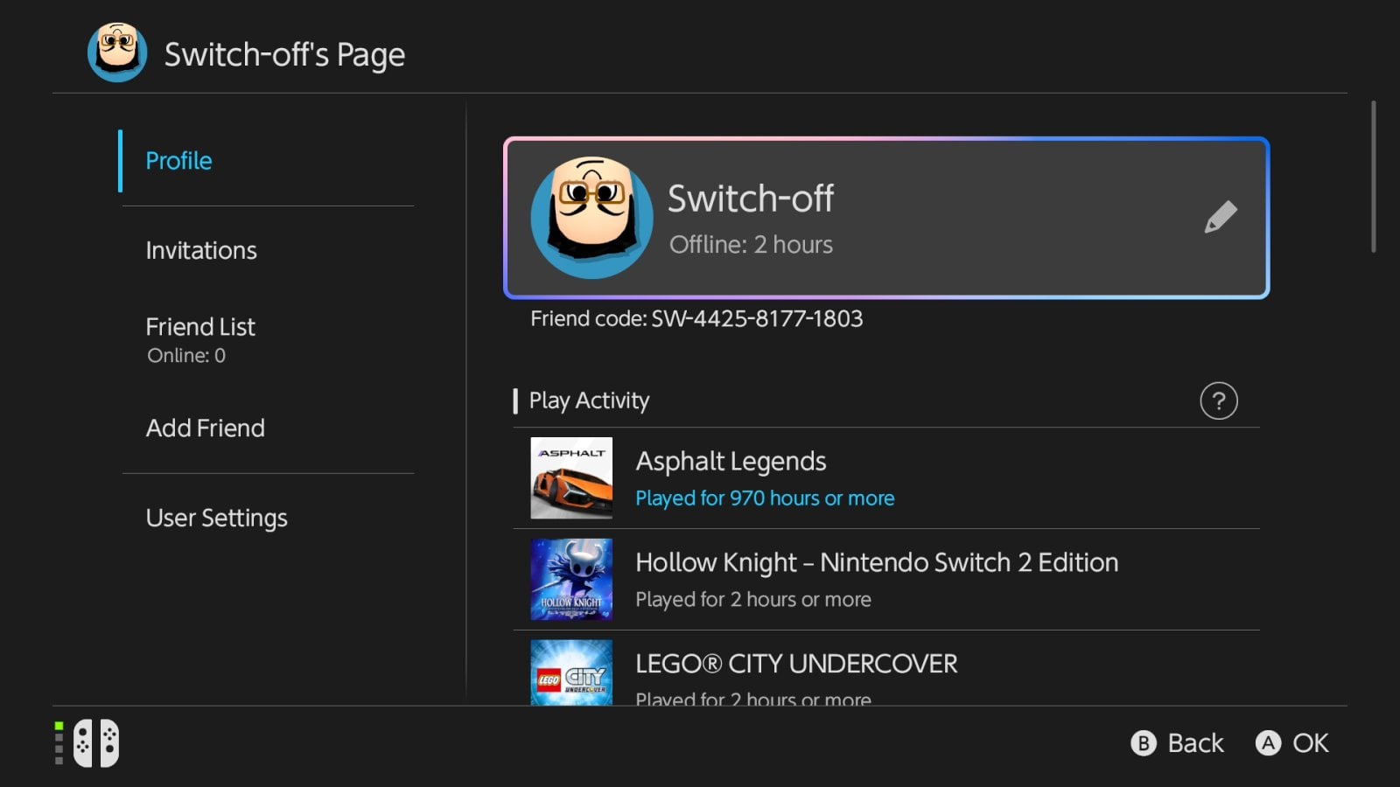Click the A button OK icon

point(1268,743)
